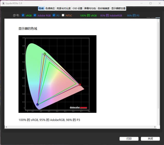Select the OSD 设置 tab
164x145 pixels.
pos(77,8)
